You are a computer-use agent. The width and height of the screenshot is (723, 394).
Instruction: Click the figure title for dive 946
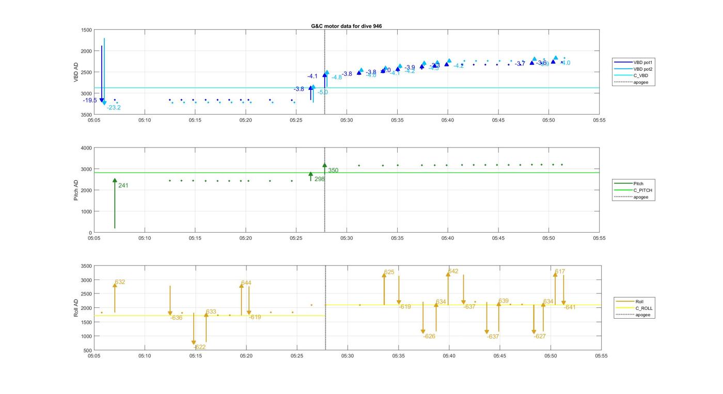[347, 26]
